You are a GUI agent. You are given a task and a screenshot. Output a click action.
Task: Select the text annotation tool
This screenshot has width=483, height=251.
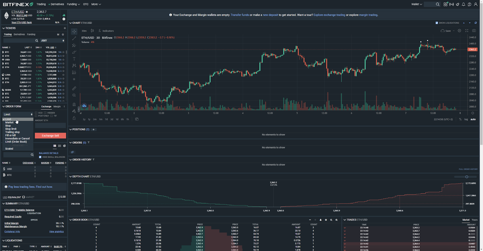[74, 59]
